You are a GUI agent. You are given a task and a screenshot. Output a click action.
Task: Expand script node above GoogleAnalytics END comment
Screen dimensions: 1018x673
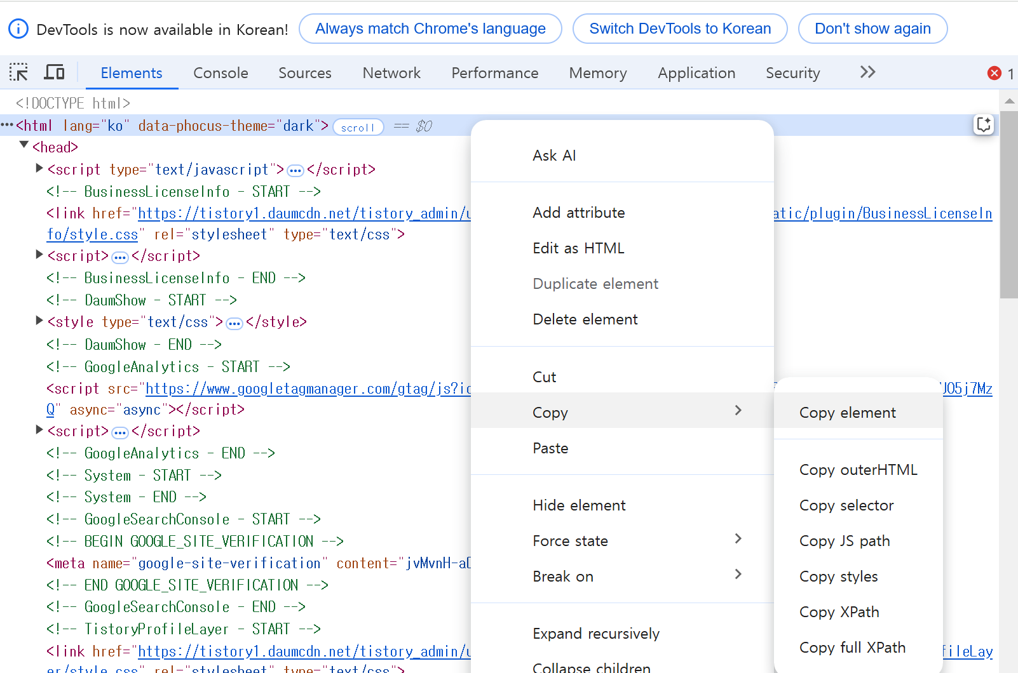(39, 430)
